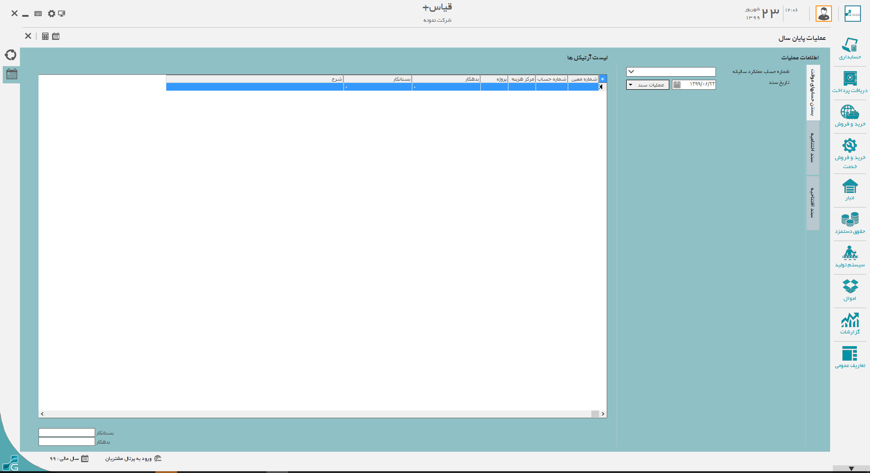Click the row selector arrow of the first row
This screenshot has height=473, width=870.
click(x=603, y=87)
